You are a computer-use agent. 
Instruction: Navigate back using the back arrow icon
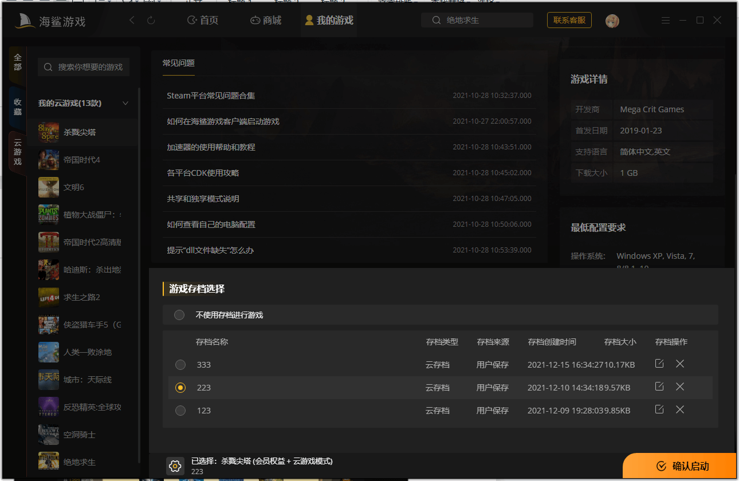pyautogui.click(x=131, y=19)
